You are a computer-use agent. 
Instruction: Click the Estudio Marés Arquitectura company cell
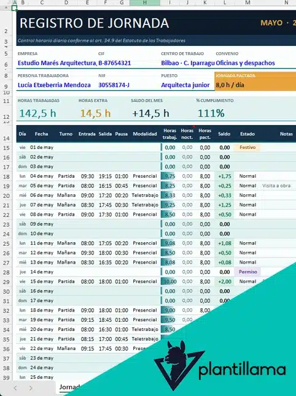[x=57, y=63]
